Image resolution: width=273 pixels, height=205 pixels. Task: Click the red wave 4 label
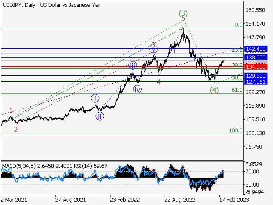(x=159, y=82)
